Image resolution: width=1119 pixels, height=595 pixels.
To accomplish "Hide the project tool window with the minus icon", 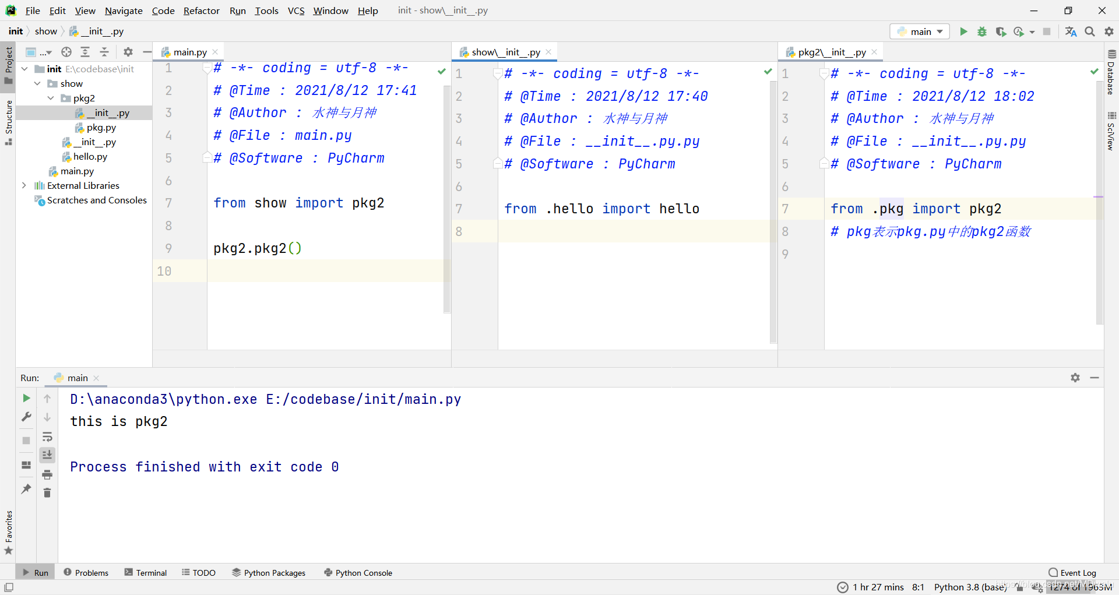I will [147, 52].
